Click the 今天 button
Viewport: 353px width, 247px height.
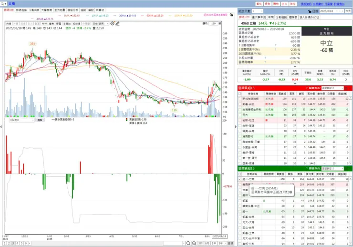click(348, 11)
